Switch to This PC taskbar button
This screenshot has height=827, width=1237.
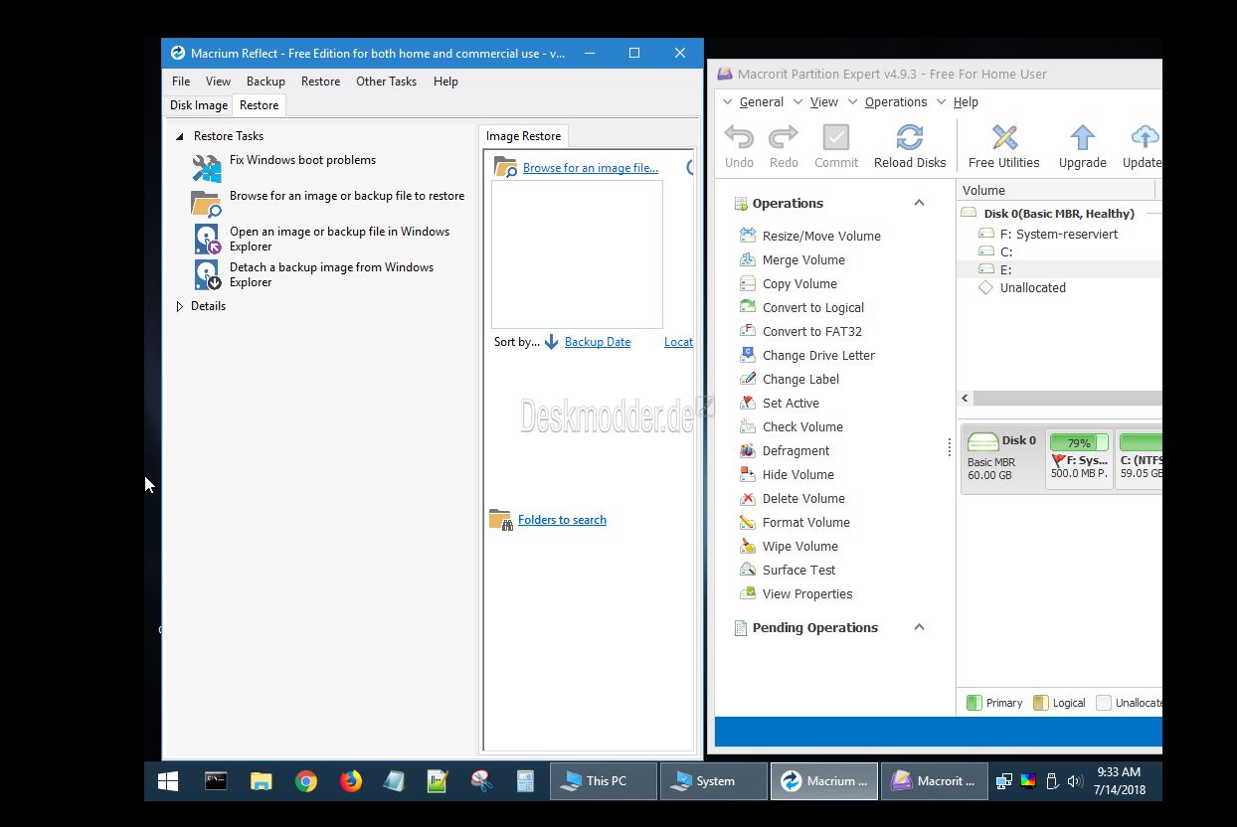604,781
